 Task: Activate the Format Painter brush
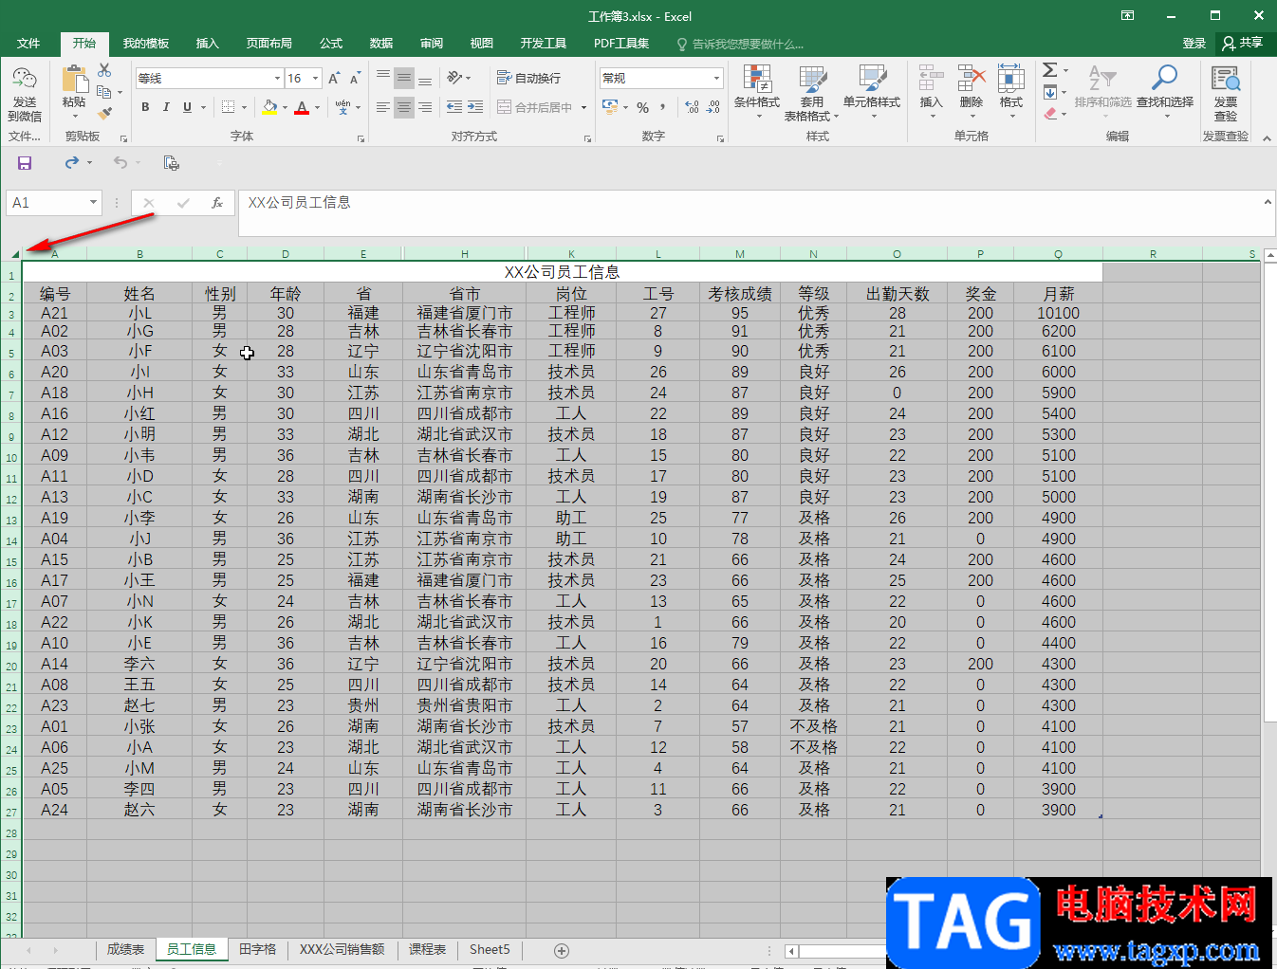pos(104,113)
